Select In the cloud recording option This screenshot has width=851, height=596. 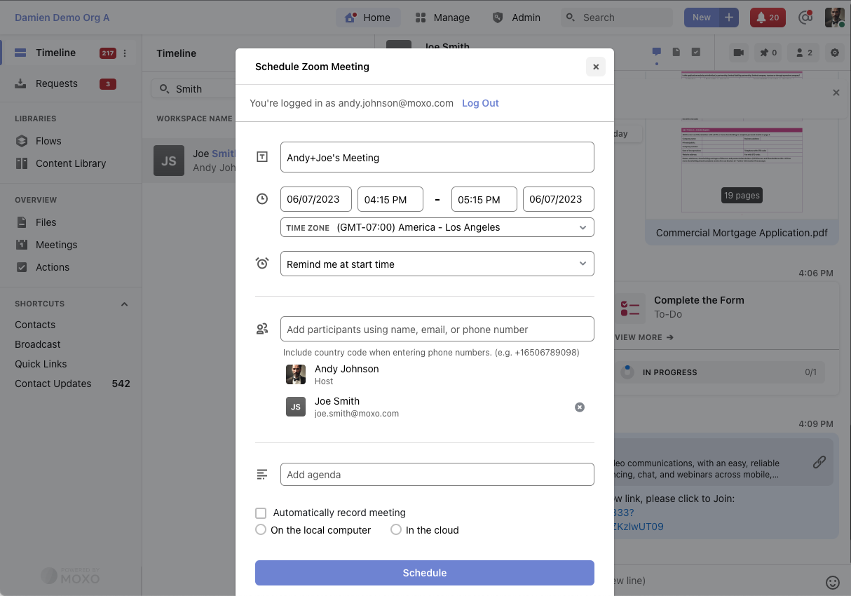click(x=396, y=530)
